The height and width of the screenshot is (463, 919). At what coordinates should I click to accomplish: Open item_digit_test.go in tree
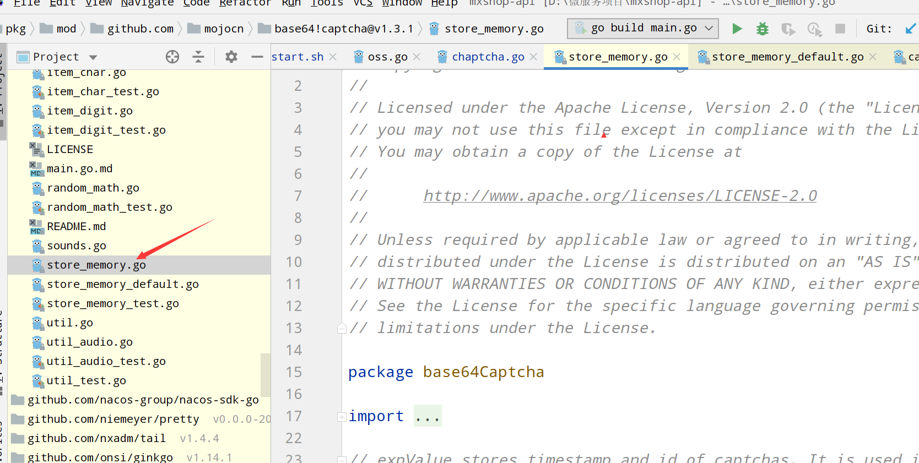pyautogui.click(x=106, y=130)
